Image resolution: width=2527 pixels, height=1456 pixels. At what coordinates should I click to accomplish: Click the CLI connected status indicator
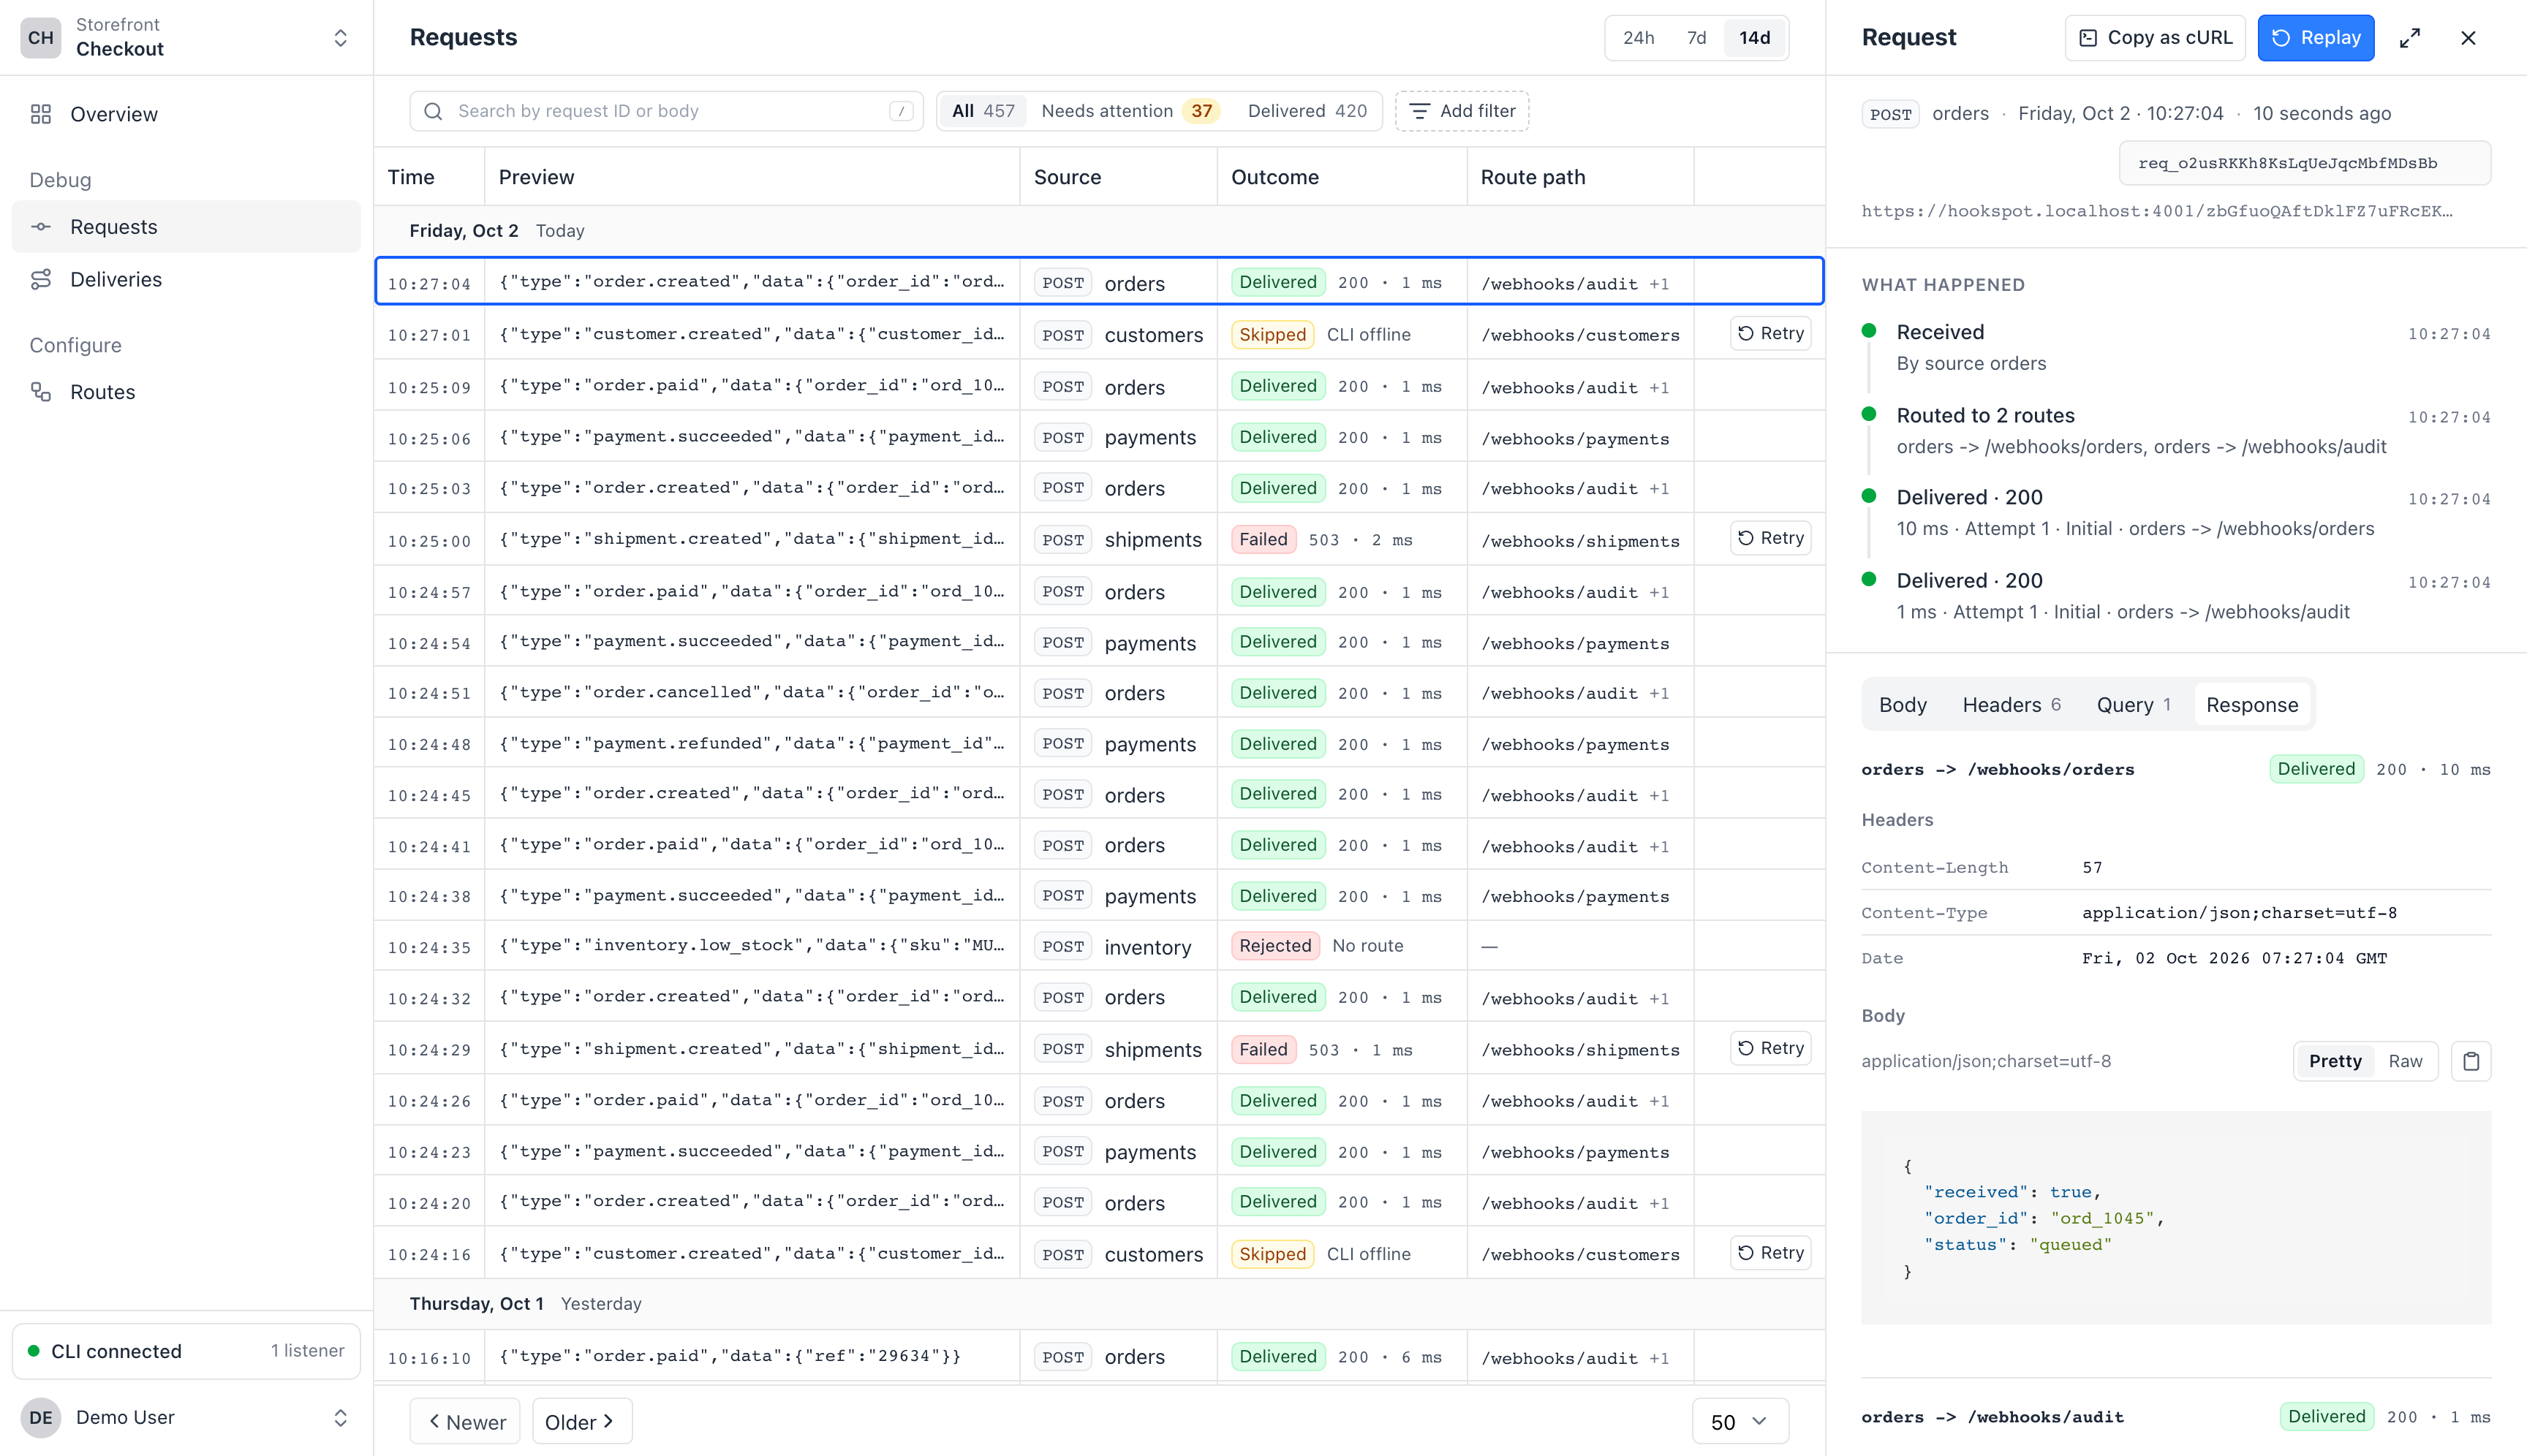pyautogui.click(x=186, y=1351)
